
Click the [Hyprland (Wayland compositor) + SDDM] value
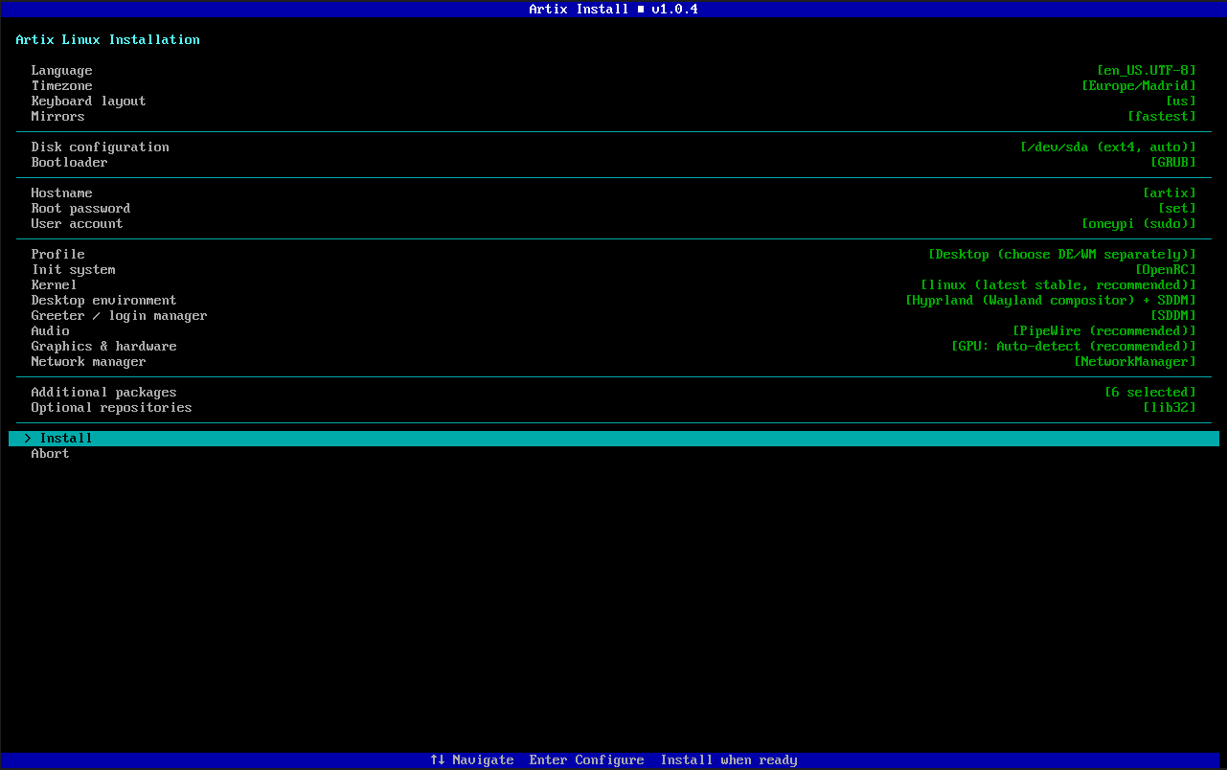click(1051, 301)
